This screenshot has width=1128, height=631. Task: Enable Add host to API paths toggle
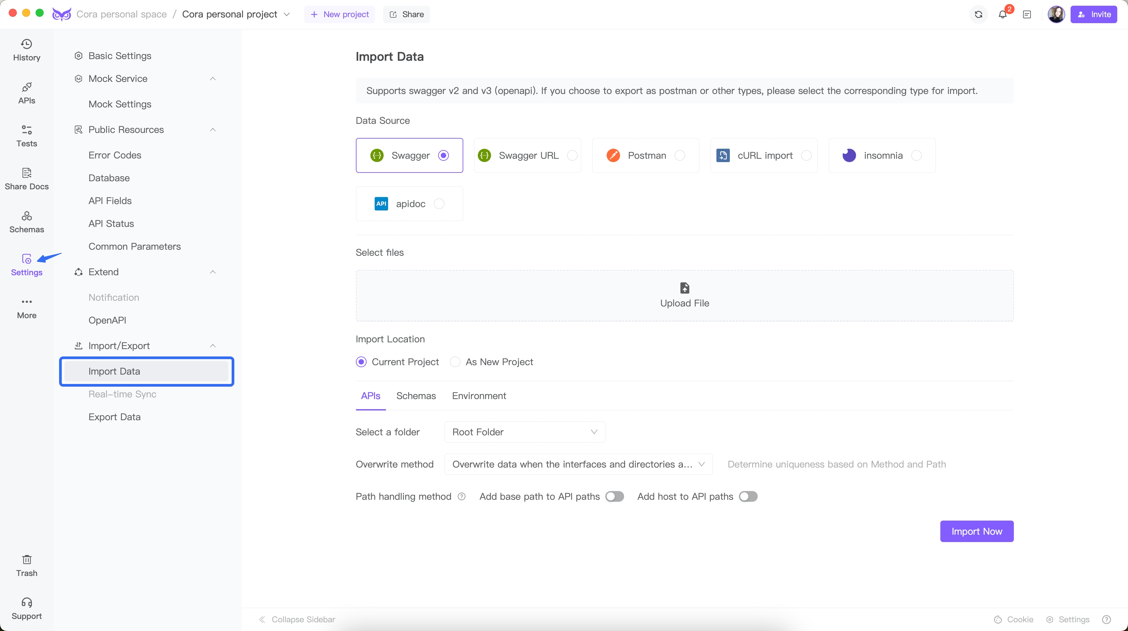pyautogui.click(x=747, y=496)
